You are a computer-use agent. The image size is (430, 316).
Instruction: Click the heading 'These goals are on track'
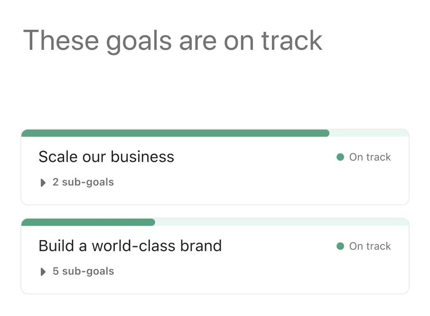174,41
